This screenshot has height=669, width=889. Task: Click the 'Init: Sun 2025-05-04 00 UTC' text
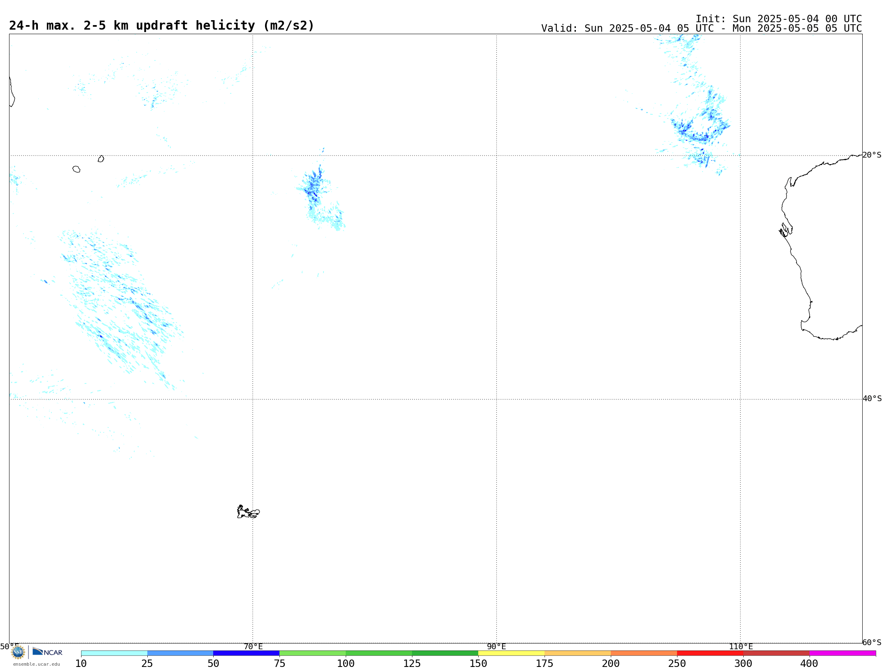coord(779,19)
